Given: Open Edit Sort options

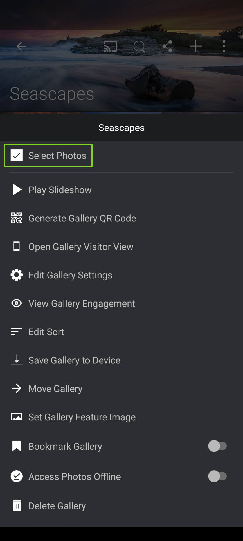Looking at the screenshot, I should click(x=46, y=332).
